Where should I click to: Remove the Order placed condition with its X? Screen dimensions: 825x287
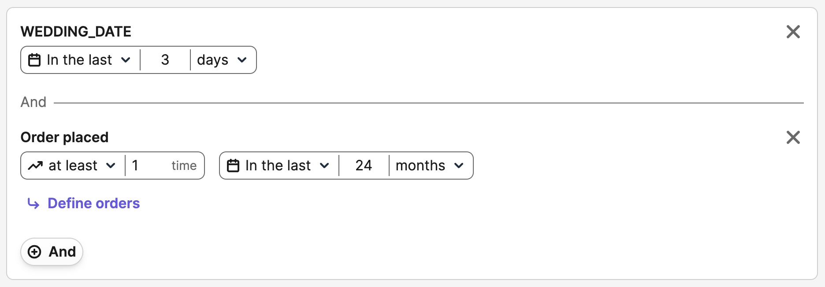(x=793, y=137)
